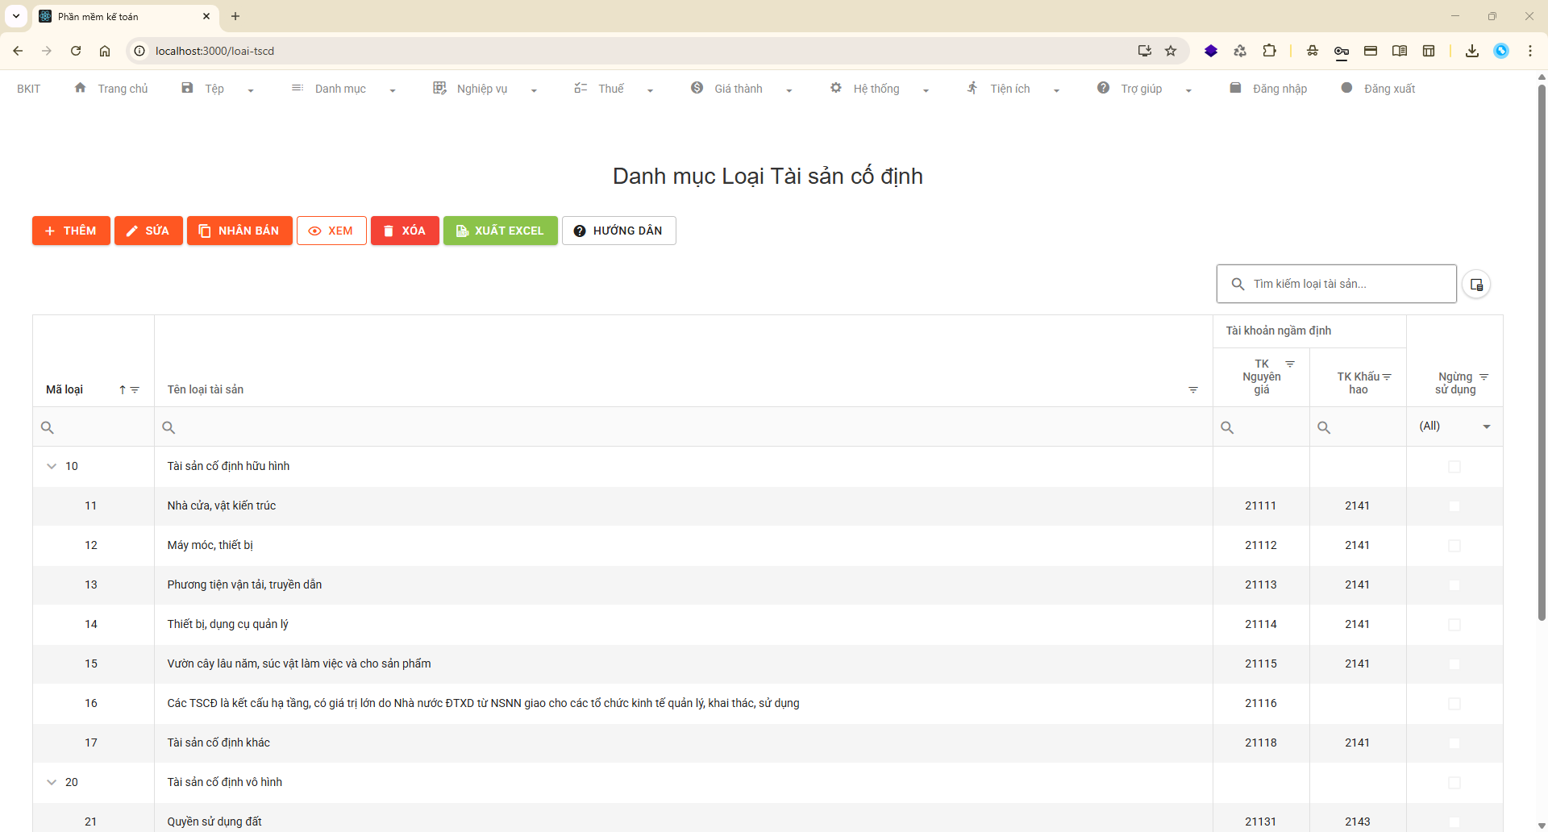Expand the Giá thành dropdown arrow
1548x832 pixels.
[x=789, y=90]
